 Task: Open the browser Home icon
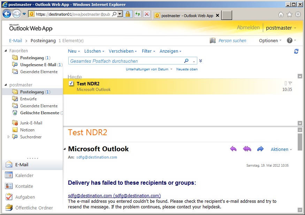point(281,14)
